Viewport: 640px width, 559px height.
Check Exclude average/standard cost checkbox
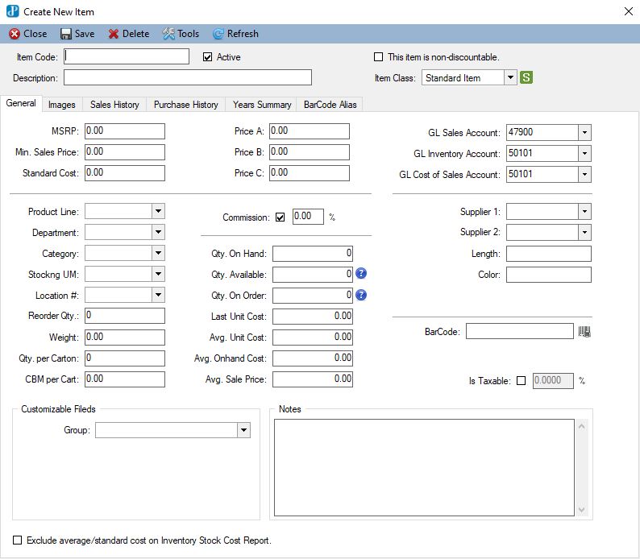17,540
